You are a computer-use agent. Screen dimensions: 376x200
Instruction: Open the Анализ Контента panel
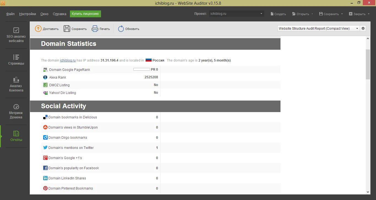16,84
